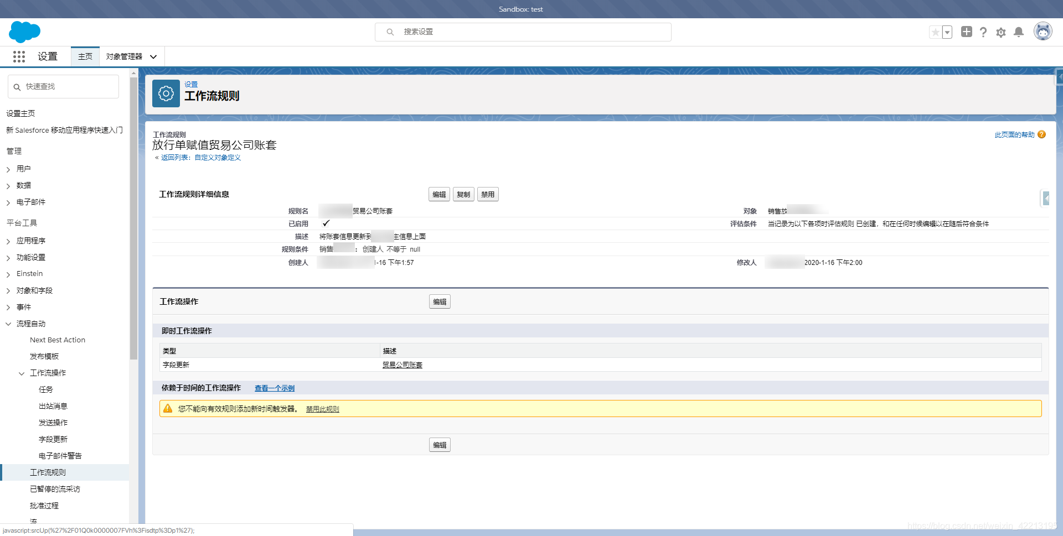This screenshot has height=536, width=1063.
Task: Expand the 数据 tree node
Action: click(x=8, y=186)
